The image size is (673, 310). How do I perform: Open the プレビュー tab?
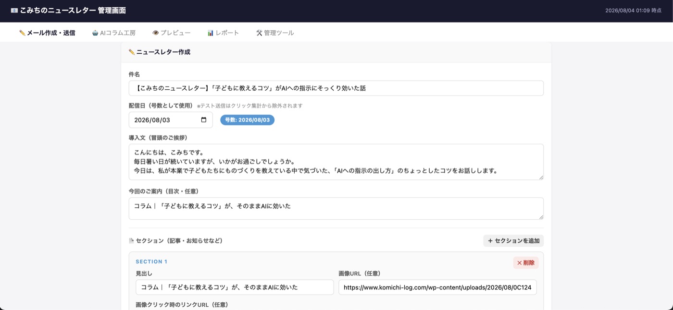click(172, 33)
